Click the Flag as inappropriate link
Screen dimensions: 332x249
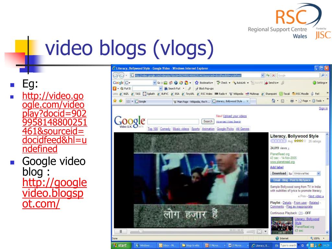299,207
